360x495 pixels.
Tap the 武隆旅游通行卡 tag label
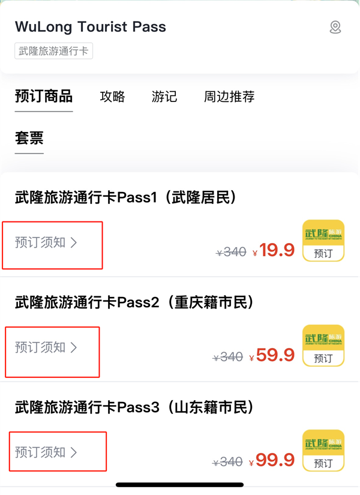click(x=54, y=51)
